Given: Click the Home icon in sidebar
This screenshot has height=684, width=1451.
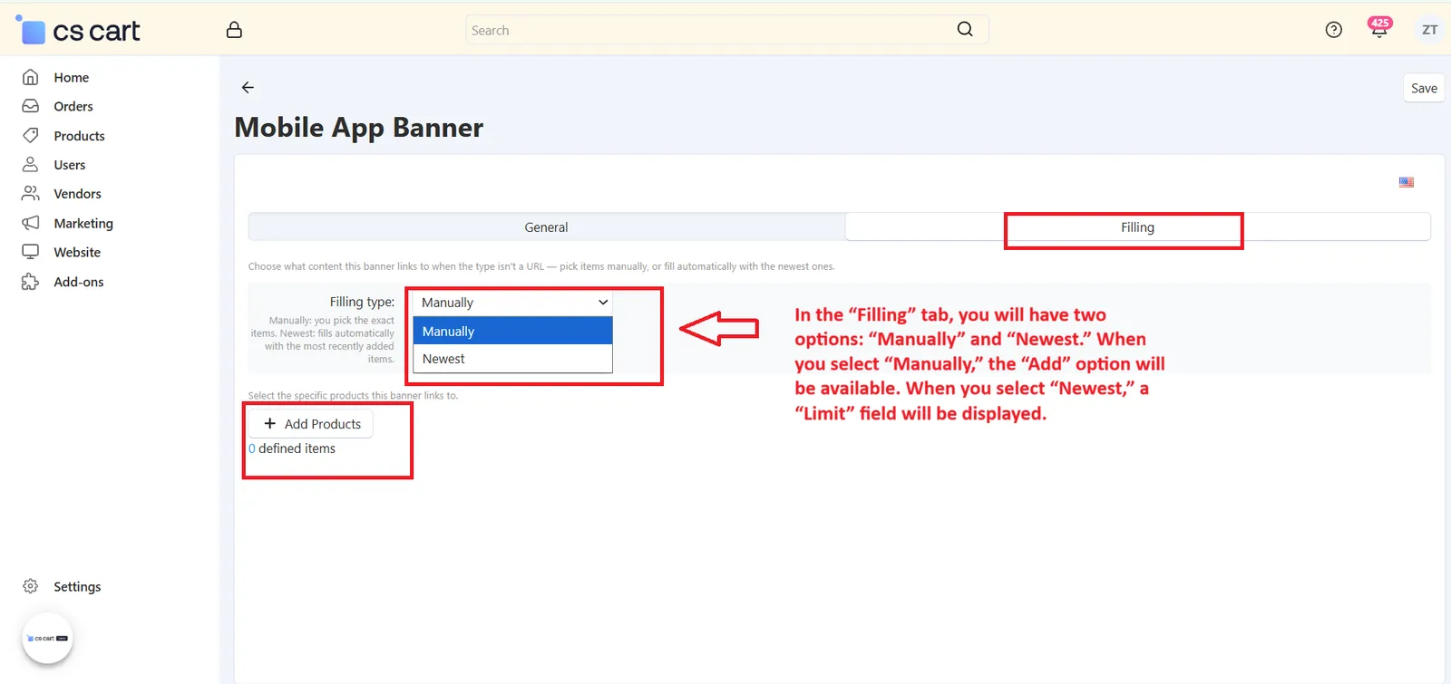Looking at the screenshot, I should click(x=31, y=77).
